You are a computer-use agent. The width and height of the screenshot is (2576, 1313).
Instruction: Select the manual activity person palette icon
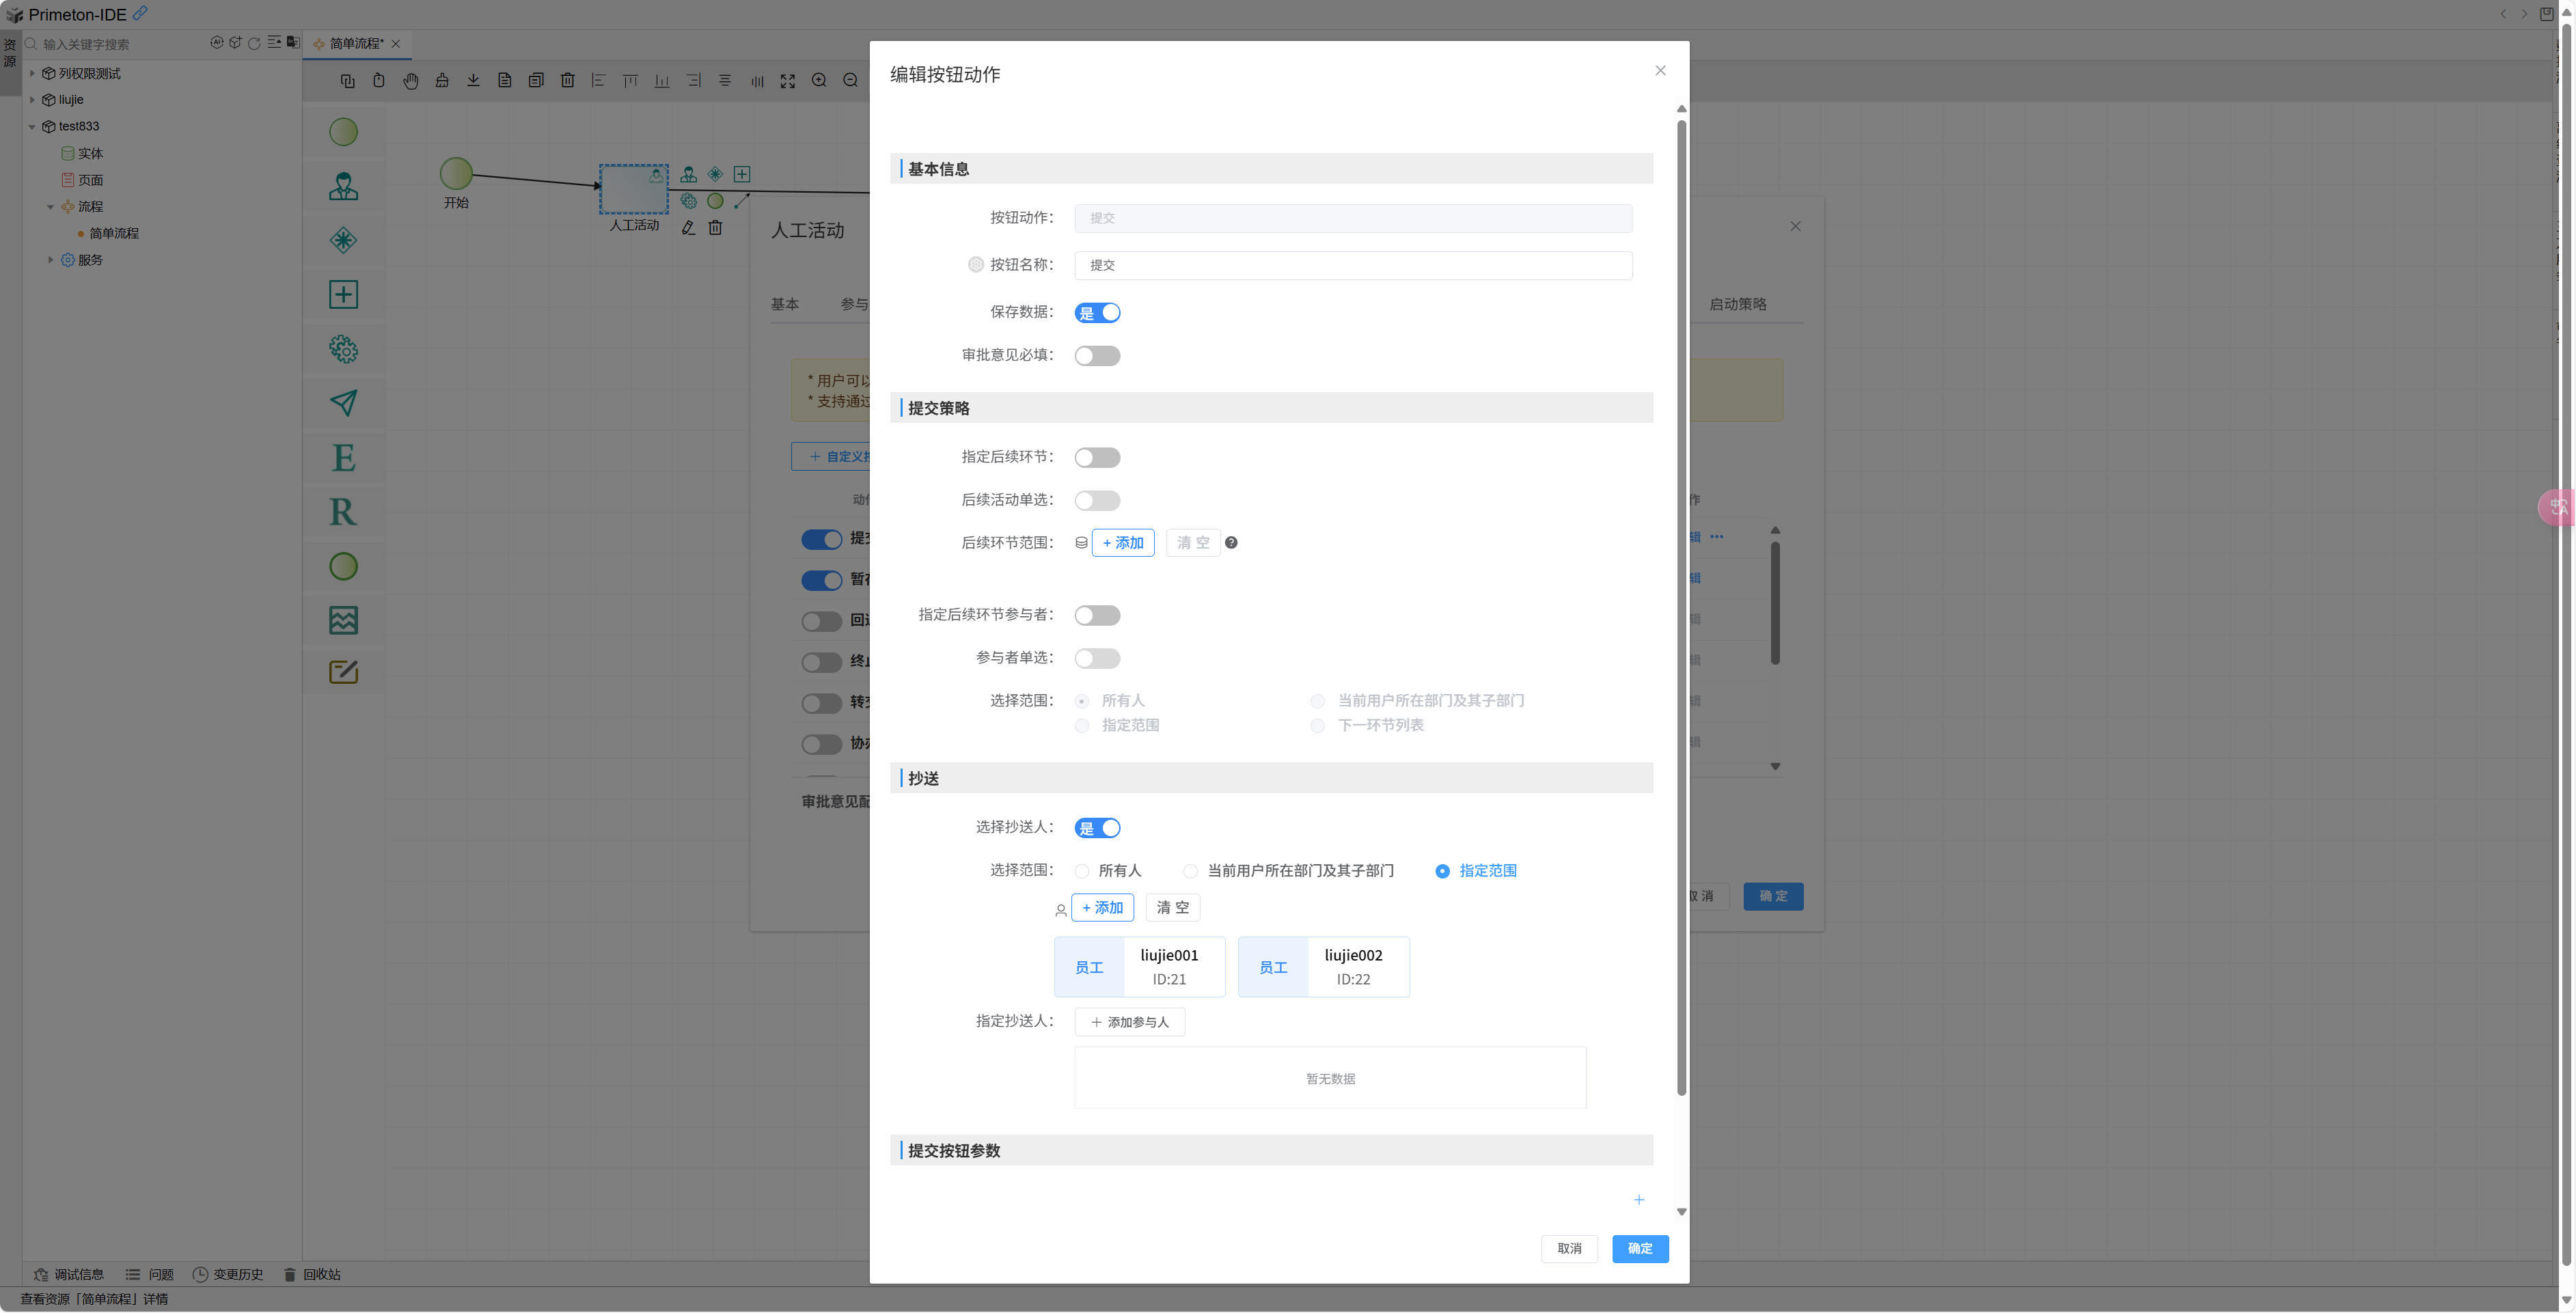tap(343, 186)
